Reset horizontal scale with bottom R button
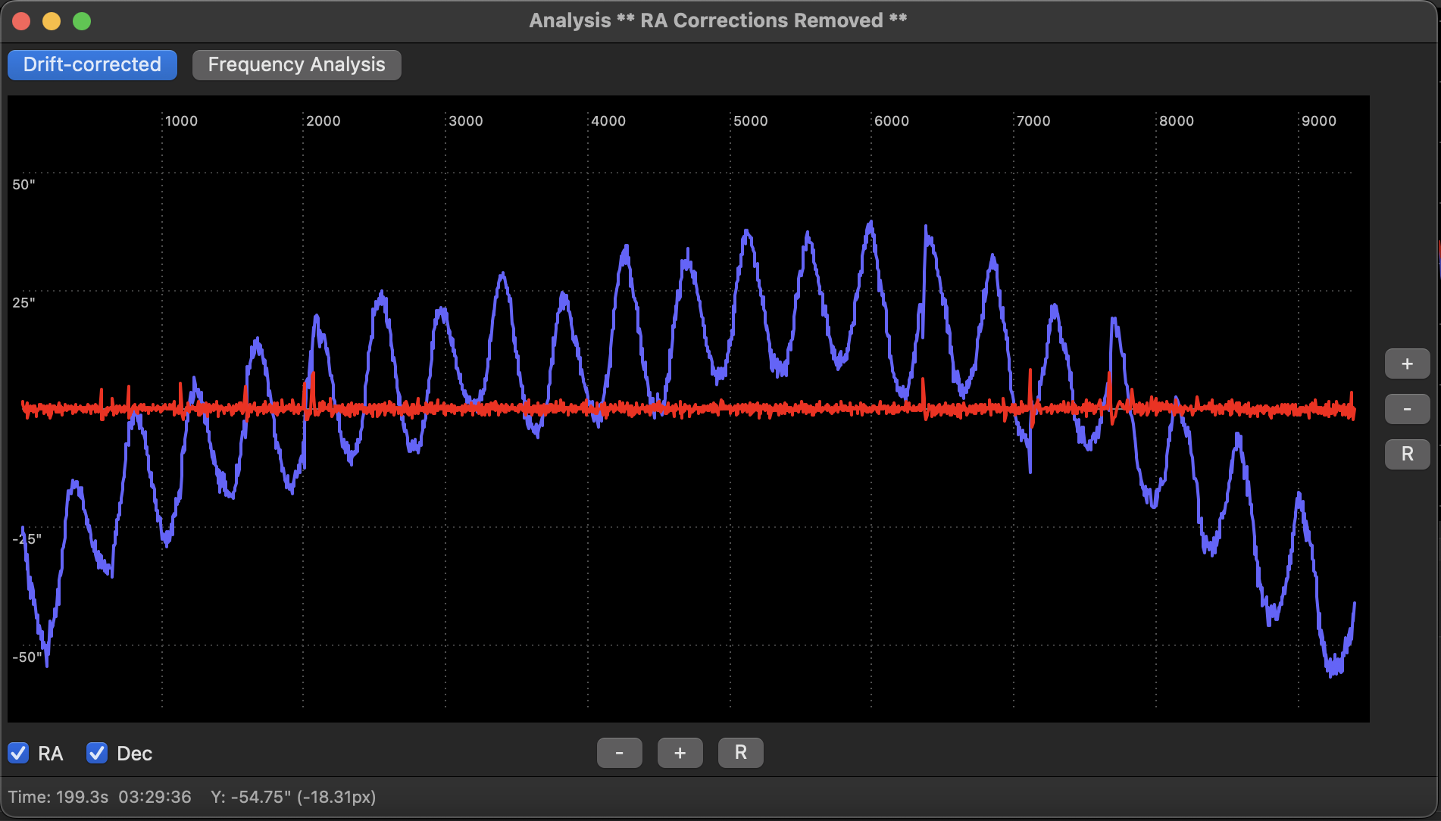 click(x=740, y=753)
